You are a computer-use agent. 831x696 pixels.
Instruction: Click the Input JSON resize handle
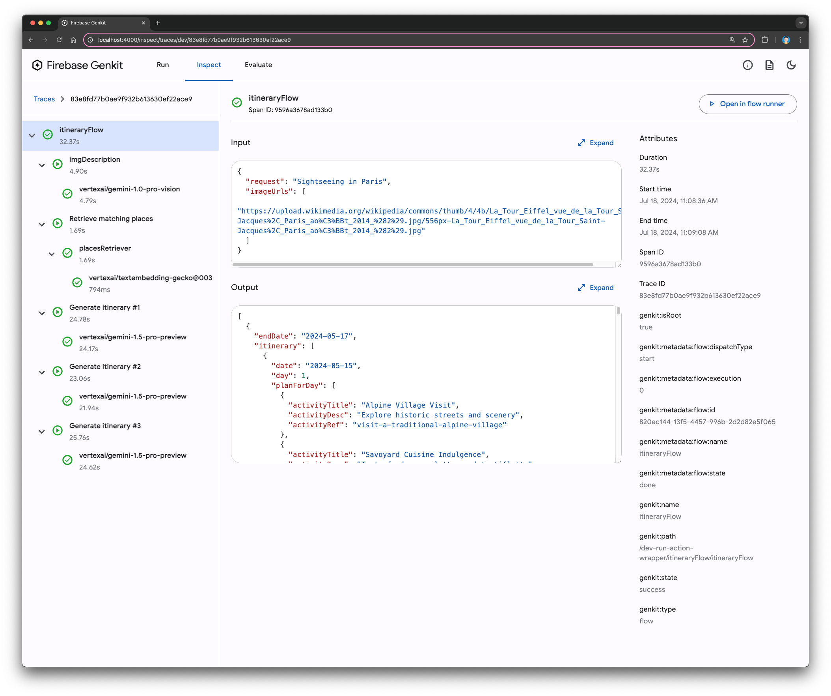[x=619, y=266]
